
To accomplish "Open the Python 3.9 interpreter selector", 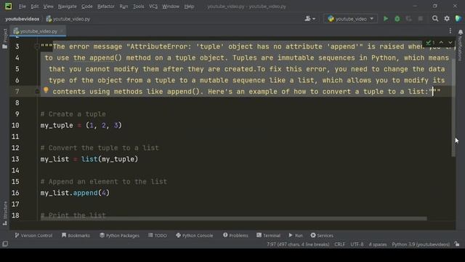I will (x=421, y=245).
